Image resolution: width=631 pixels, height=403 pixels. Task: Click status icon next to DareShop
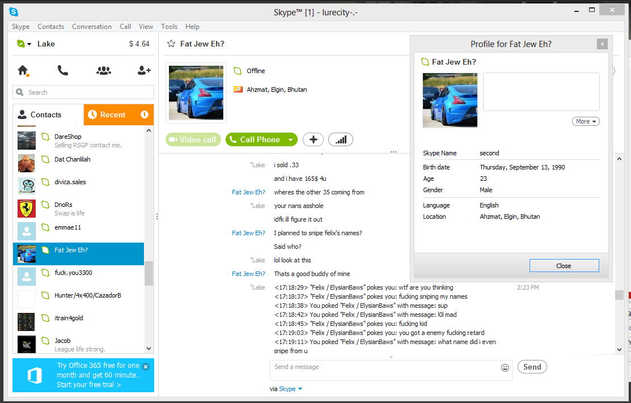pos(45,137)
